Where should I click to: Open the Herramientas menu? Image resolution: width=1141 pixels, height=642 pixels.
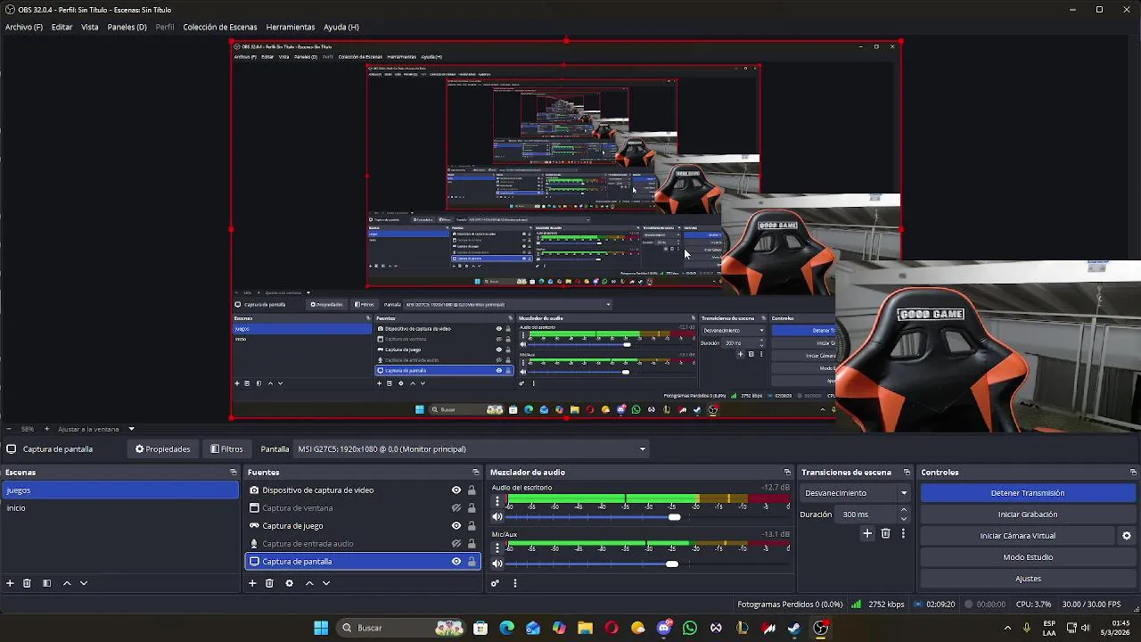point(290,27)
